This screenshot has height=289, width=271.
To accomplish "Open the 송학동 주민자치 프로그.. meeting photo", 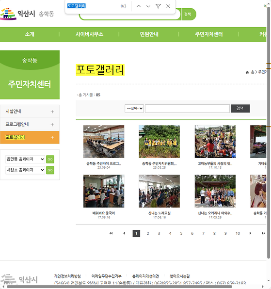I will pos(104,142).
